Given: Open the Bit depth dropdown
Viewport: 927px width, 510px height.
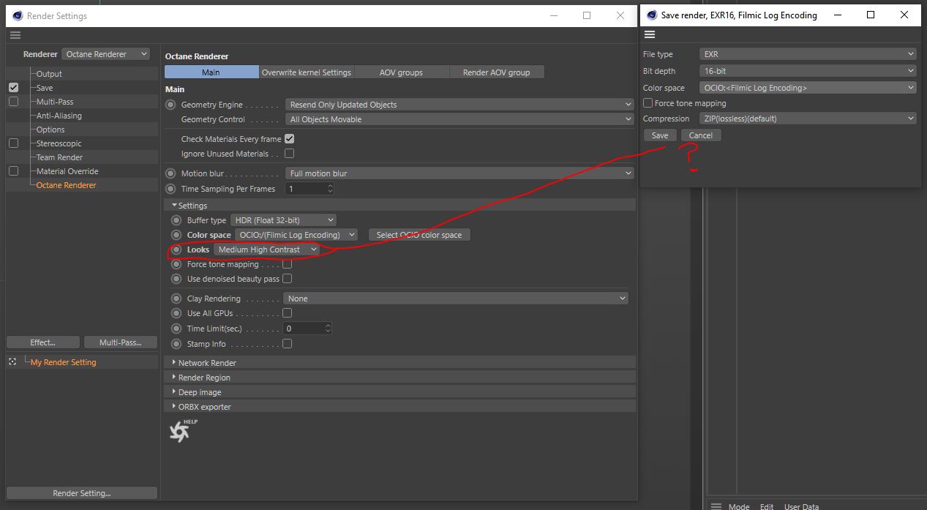Looking at the screenshot, I should (x=808, y=71).
